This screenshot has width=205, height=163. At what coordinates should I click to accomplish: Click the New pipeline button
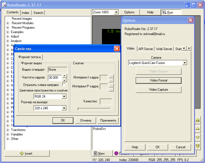[102, 153]
